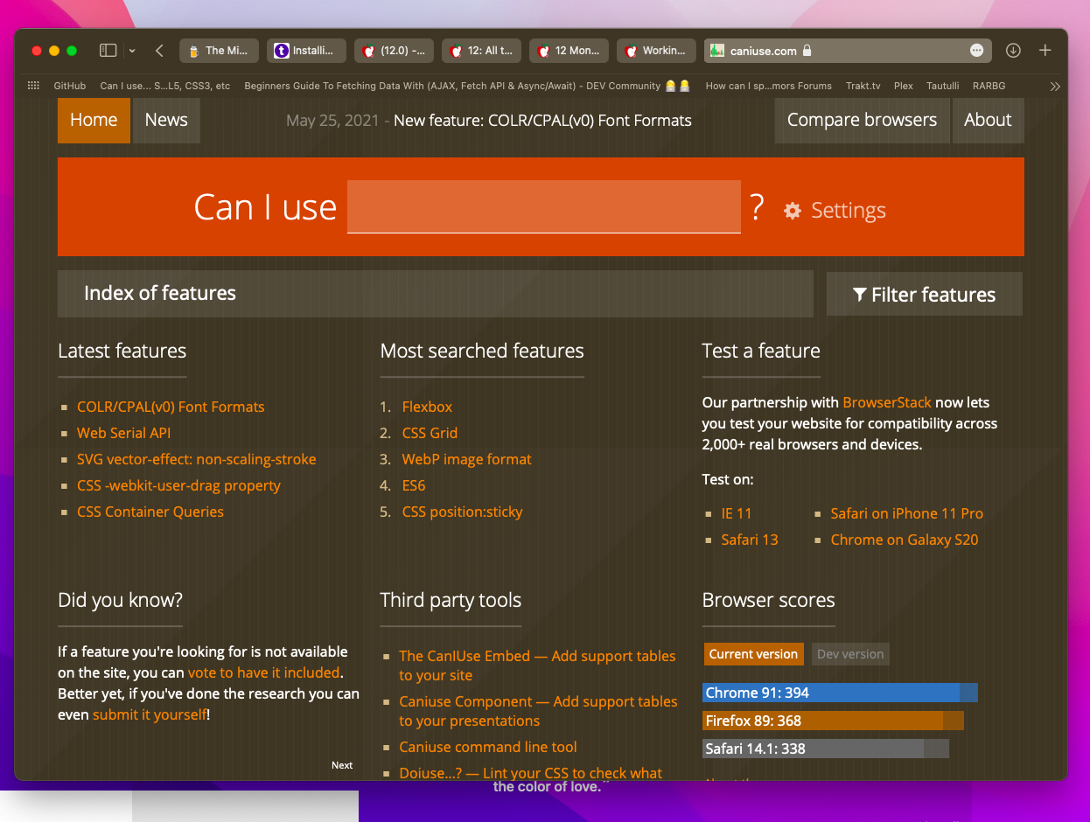Show Safari downloads icon

tap(1013, 51)
